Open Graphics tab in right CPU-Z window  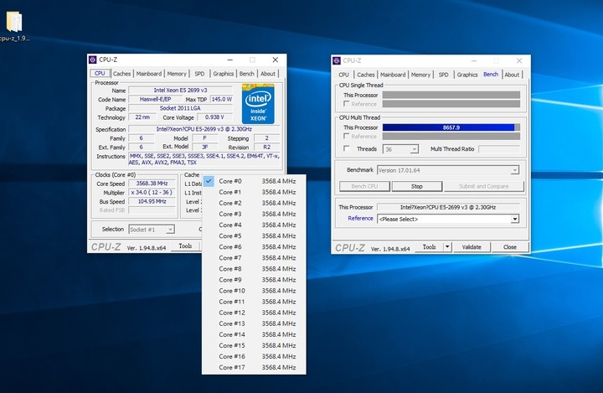coord(467,75)
